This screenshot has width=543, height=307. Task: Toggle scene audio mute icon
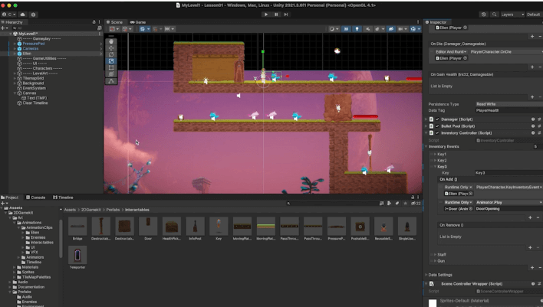[x=368, y=29]
